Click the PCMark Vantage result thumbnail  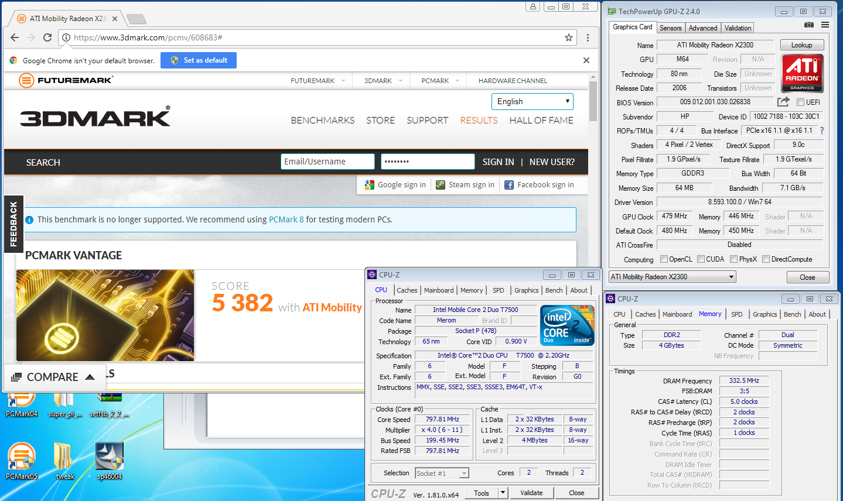tap(105, 315)
